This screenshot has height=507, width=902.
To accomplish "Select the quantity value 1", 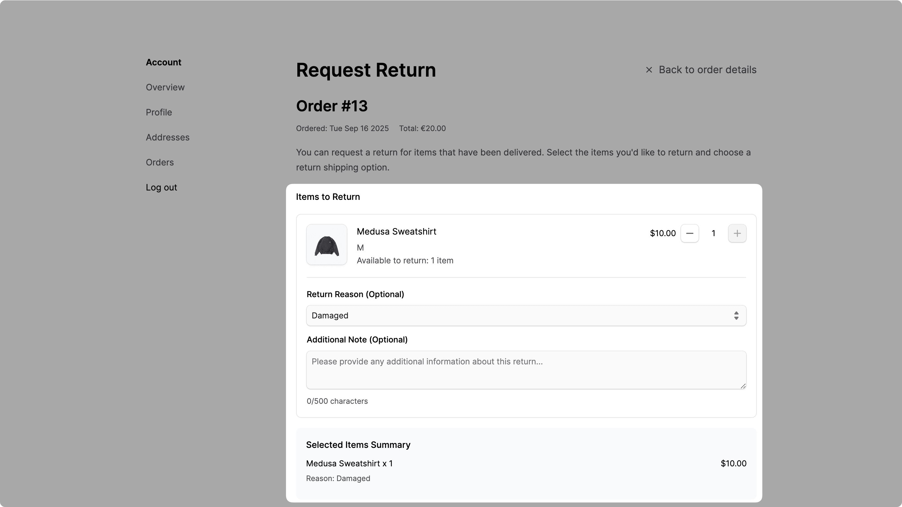I will tap(713, 233).
